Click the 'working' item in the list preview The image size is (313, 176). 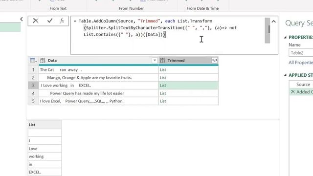45,156
